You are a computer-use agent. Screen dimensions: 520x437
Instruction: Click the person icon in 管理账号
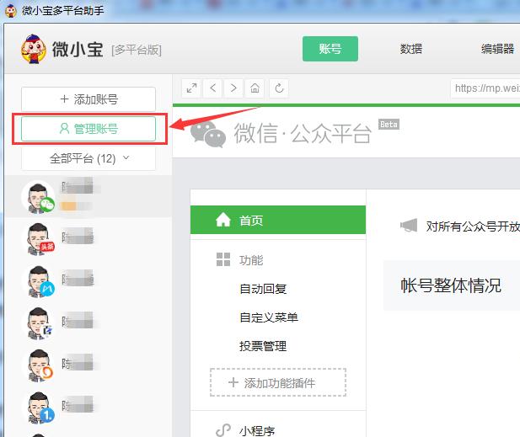tap(64, 129)
